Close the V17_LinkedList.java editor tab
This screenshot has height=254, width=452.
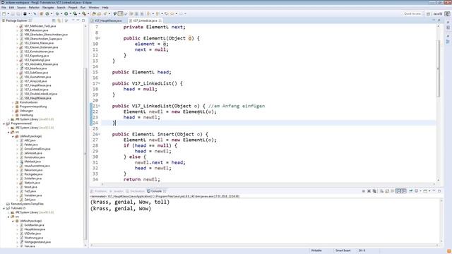[x=160, y=20]
